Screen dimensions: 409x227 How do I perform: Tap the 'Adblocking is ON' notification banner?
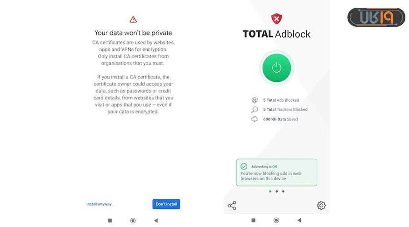(x=277, y=173)
